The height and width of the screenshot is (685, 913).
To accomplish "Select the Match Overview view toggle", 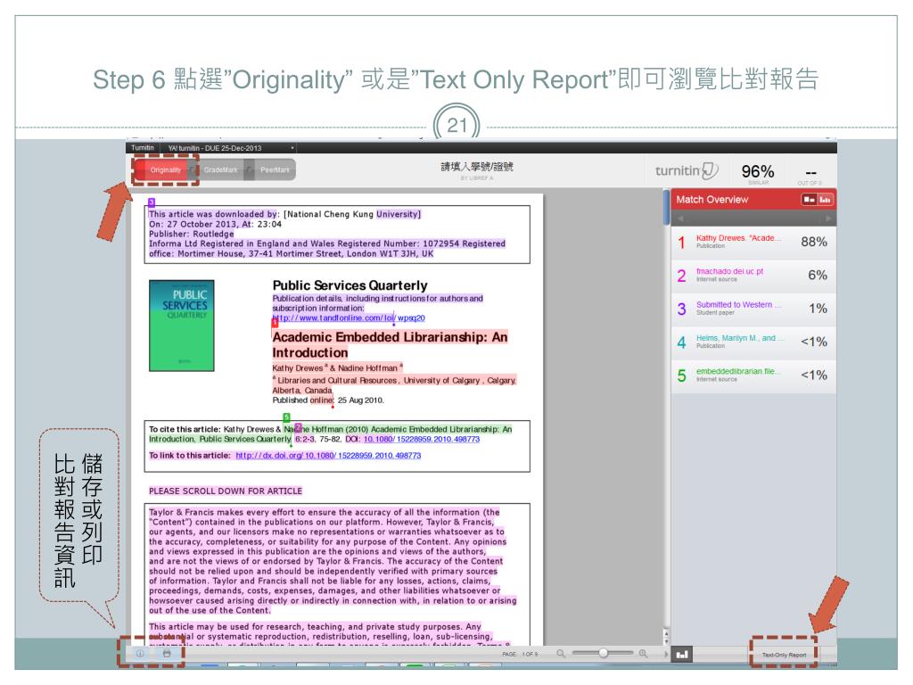I will click(809, 199).
